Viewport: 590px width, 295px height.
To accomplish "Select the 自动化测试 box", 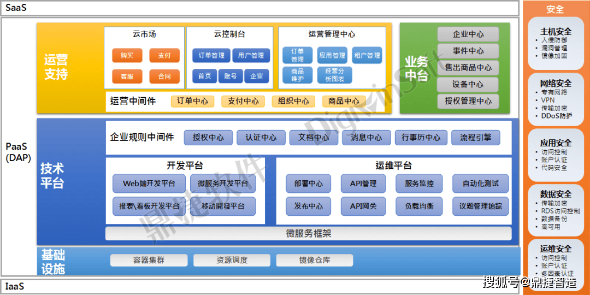I will pyautogui.click(x=481, y=184).
